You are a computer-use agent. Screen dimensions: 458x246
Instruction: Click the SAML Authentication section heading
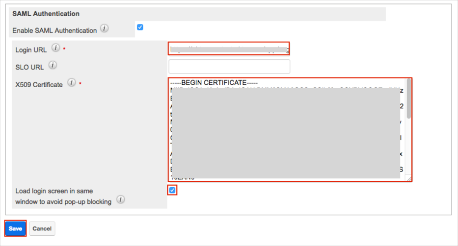(x=46, y=14)
